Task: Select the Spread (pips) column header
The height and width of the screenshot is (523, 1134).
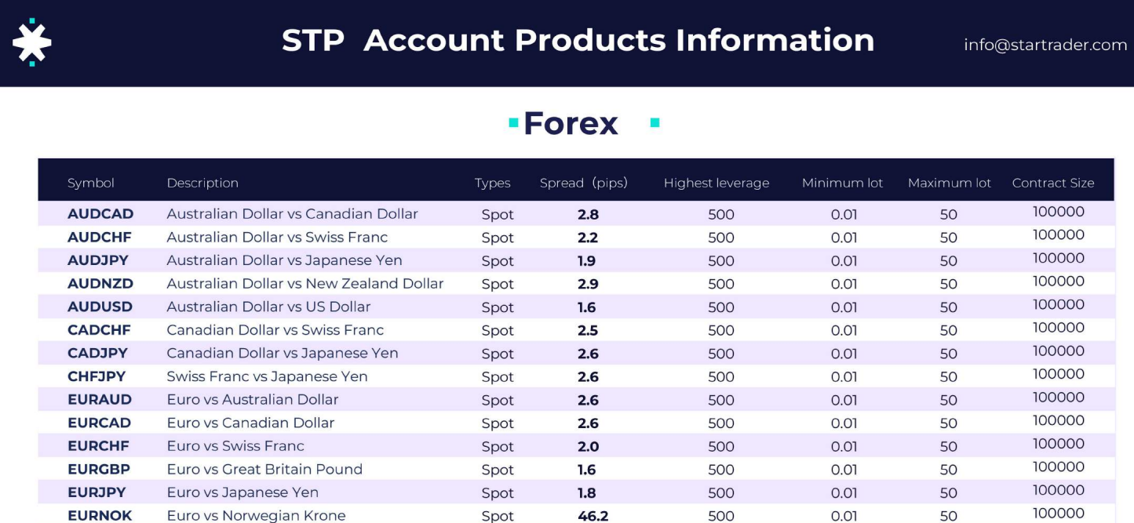Action: pyautogui.click(x=583, y=183)
